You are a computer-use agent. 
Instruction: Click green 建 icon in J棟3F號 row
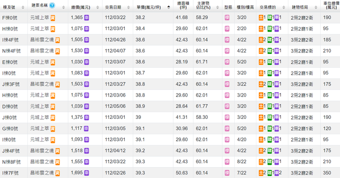click(x=269, y=84)
